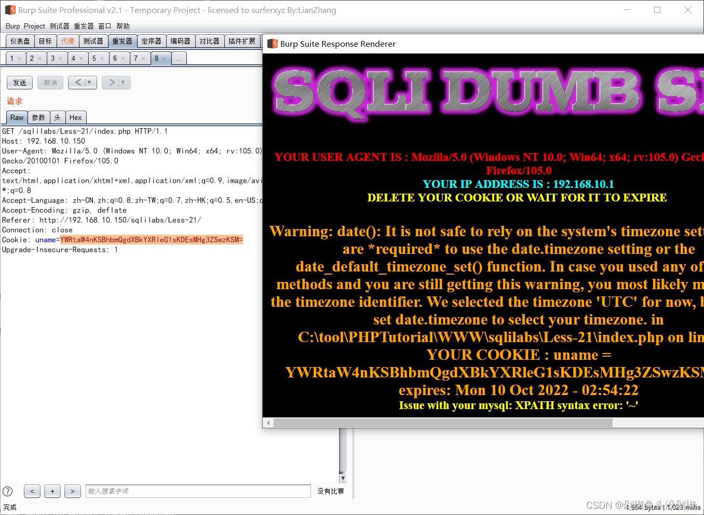Click the Burp Suite Response Renderer logo icon

[x=273, y=44]
